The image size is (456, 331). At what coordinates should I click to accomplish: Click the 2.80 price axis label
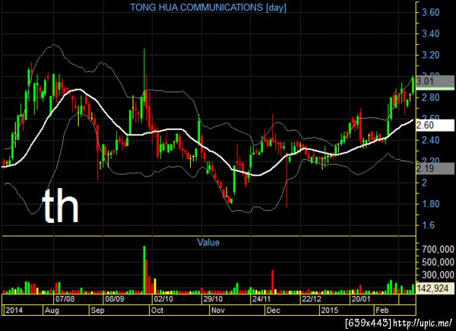pos(431,97)
